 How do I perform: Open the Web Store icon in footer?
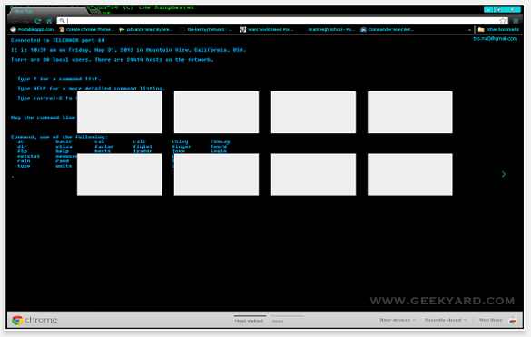pyautogui.click(x=513, y=320)
